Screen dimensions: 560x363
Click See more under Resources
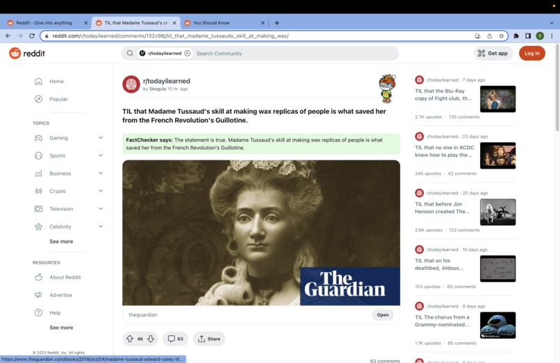coord(61,328)
